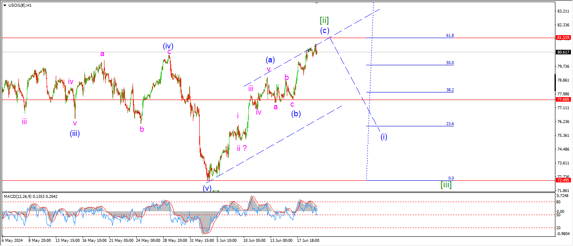Select the blue (b) wave label
Viewport: 573px width, 246px height.
point(297,113)
